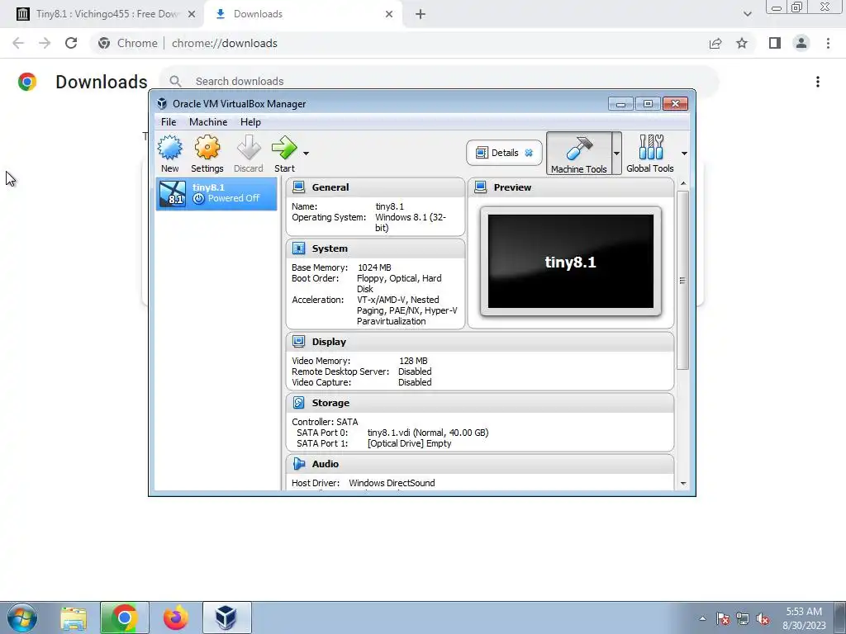Screen dimensions: 846x634
Task: Click the Audio section header icon
Action: pyautogui.click(x=298, y=464)
